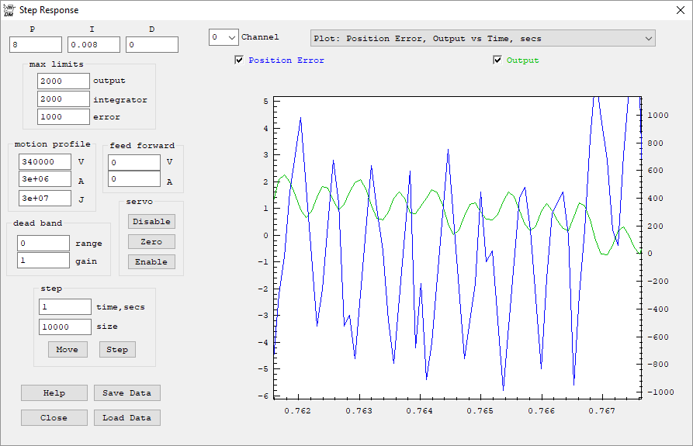Viewport: 693px width, 446px height.
Task: Click the Step Response app icon in title bar
Action: (x=9, y=10)
